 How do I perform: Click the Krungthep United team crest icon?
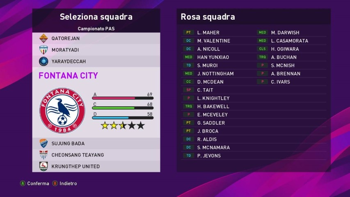(x=43, y=166)
